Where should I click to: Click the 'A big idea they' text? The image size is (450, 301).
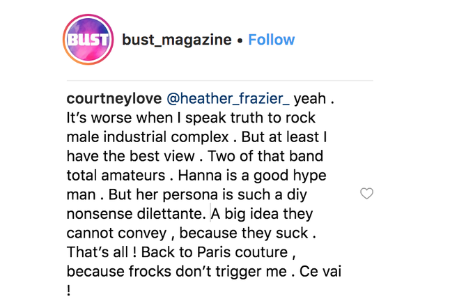262,214
